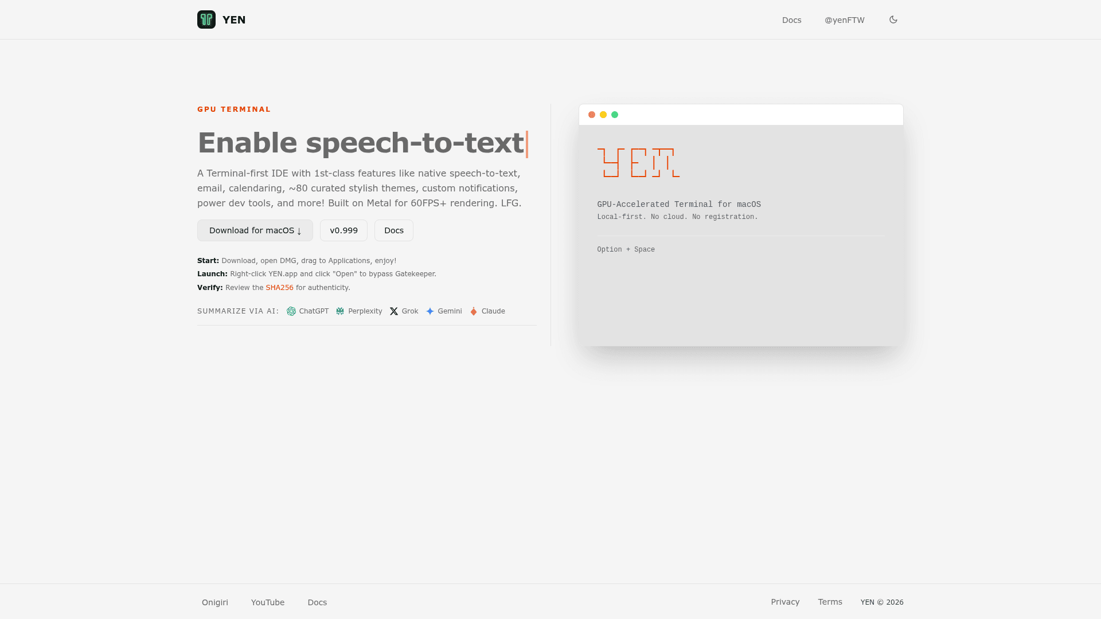Click the Perplexity summarize icon
This screenshot has height=619, width=1101.
coord(340,311)
